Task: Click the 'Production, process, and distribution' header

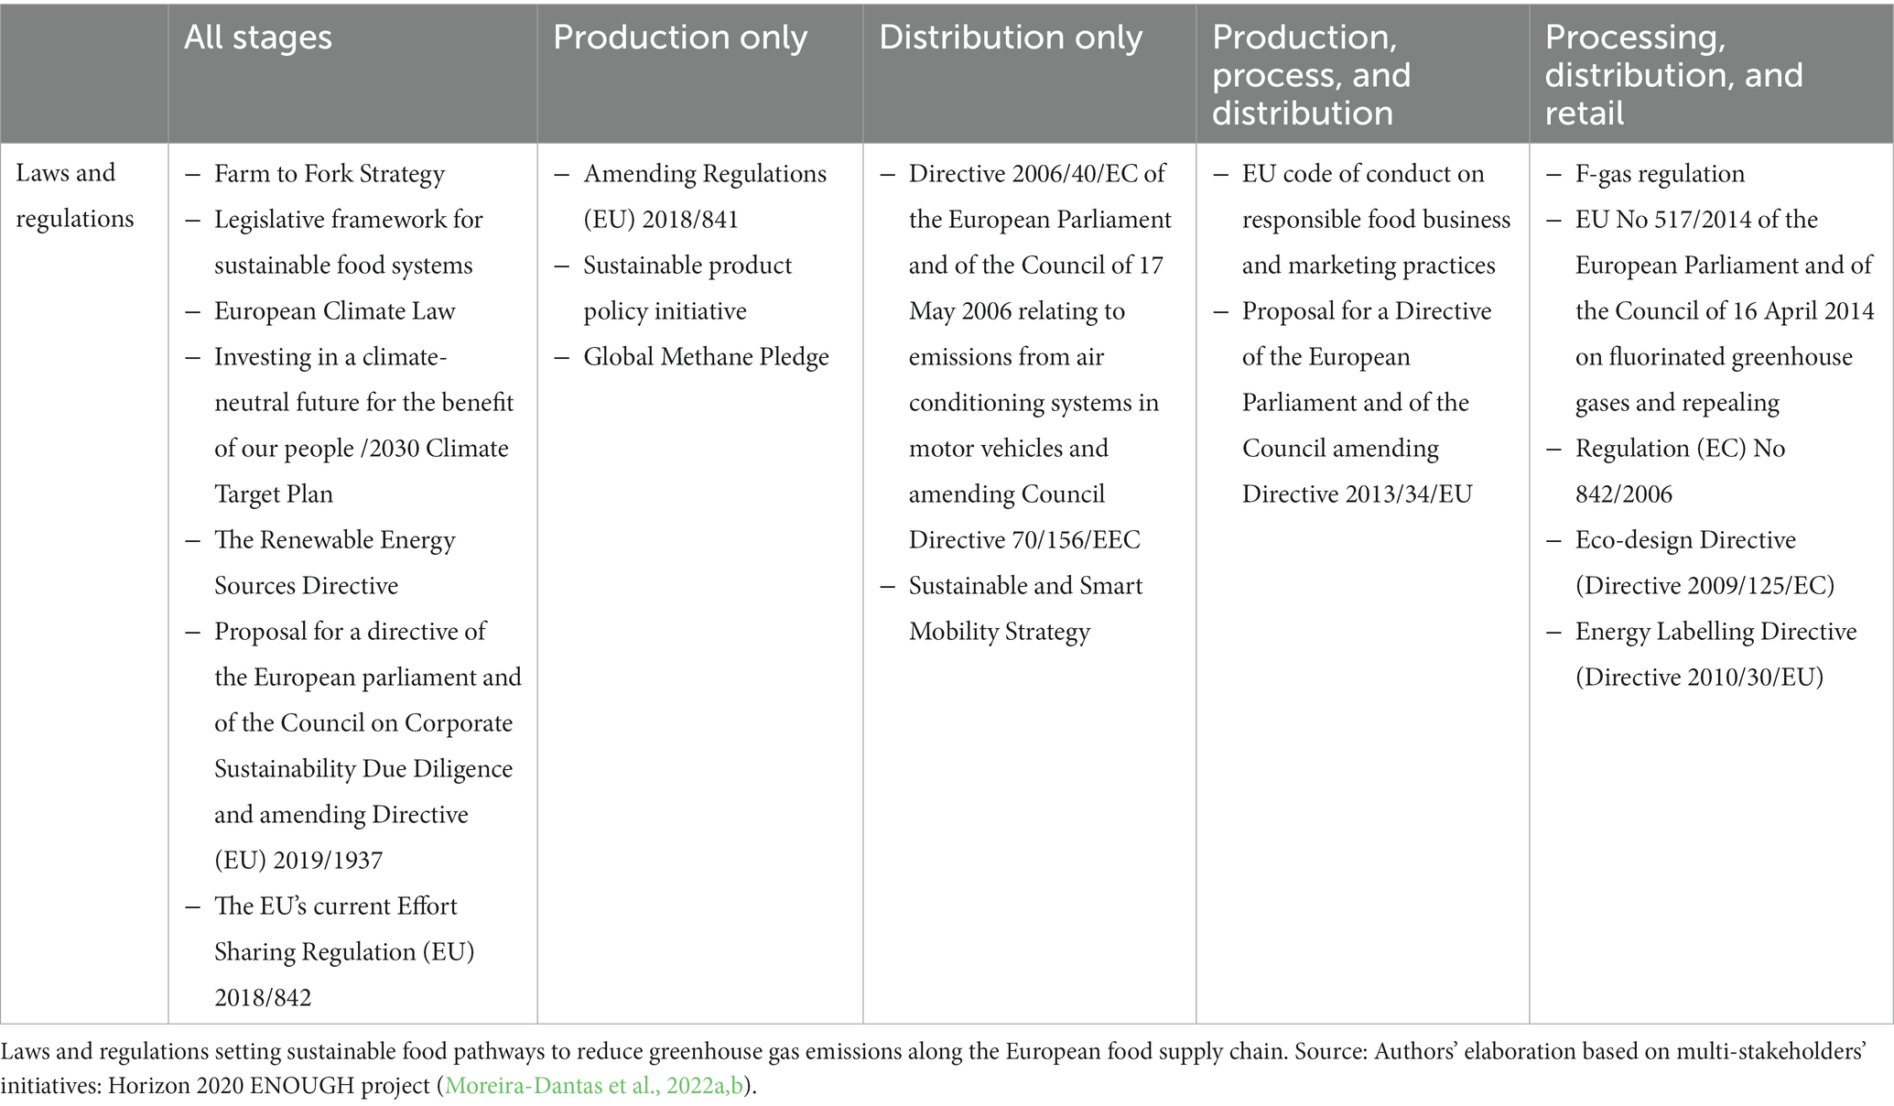Action: (1312, 75)
